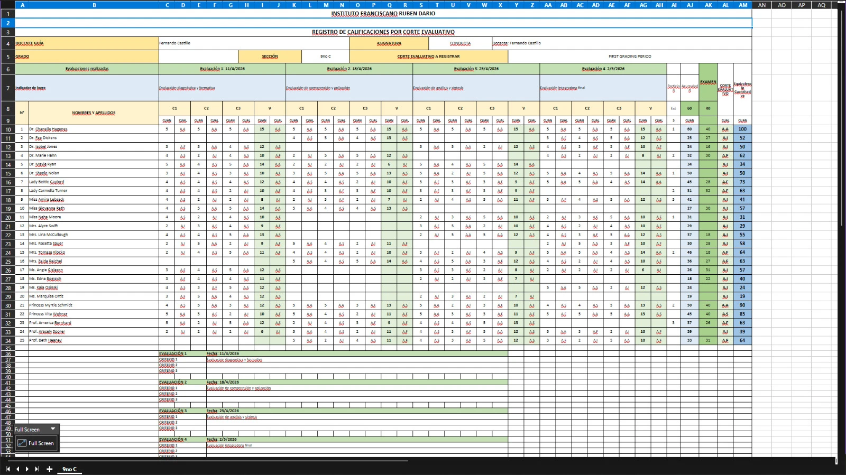Select student Ms. Marquise Ortiz name cell
Image resolution: width=846 pixels, height=475 pixels.
pos(94,296)
